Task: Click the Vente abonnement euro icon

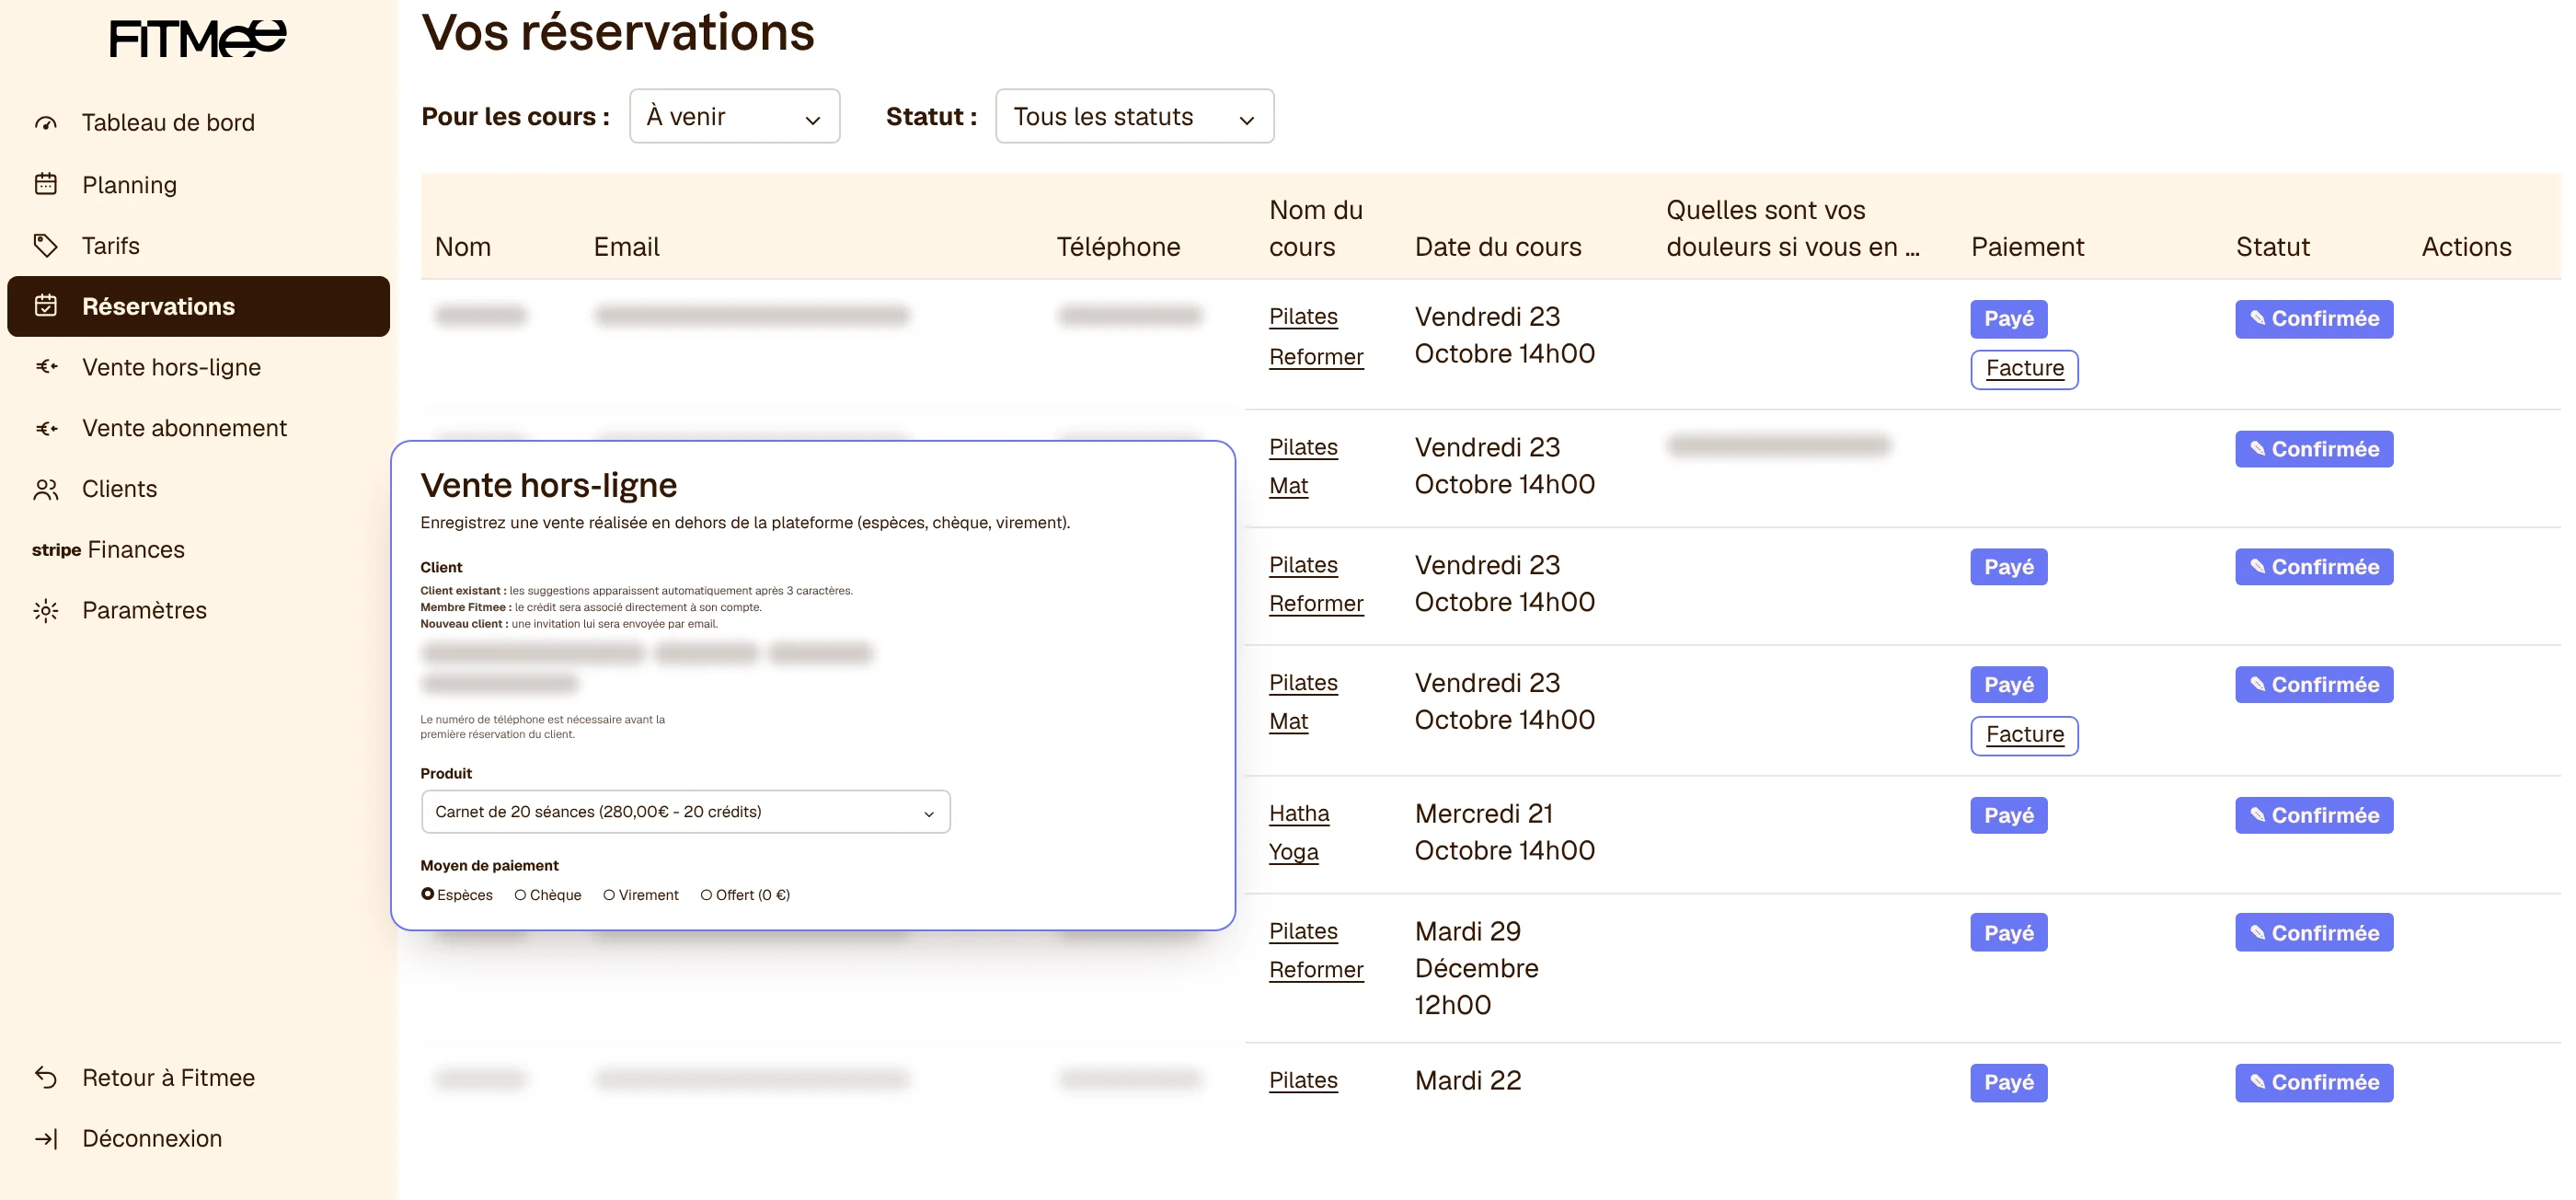Action: [46, 428]
